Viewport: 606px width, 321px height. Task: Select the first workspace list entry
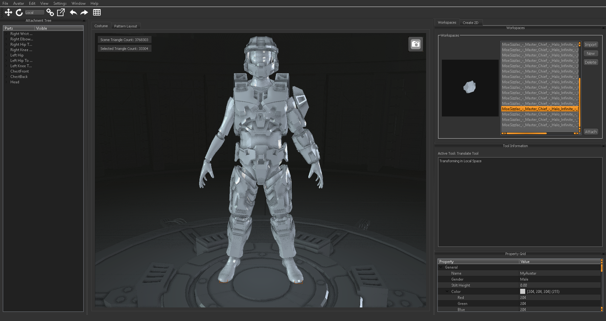pos(540,45)
